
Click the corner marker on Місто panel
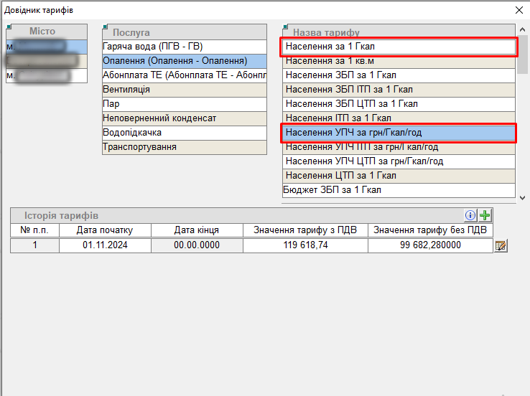coord(9,27)
